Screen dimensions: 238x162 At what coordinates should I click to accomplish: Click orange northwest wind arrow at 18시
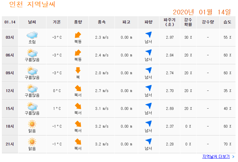[x=78, y=124]
